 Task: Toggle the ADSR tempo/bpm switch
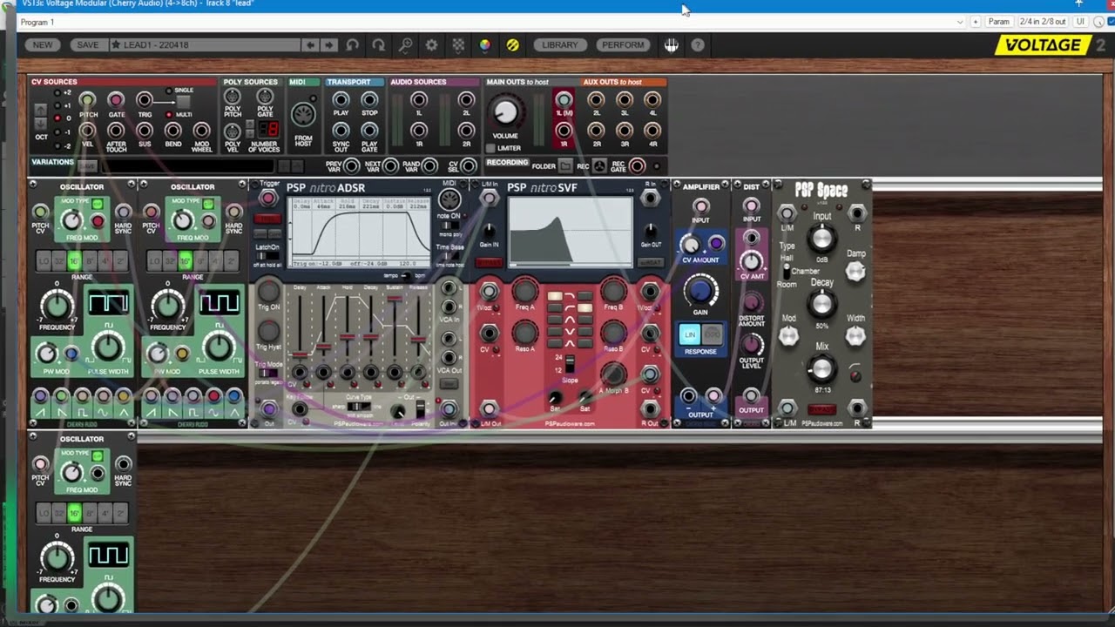pyautogui.click(x=406, y=275)
